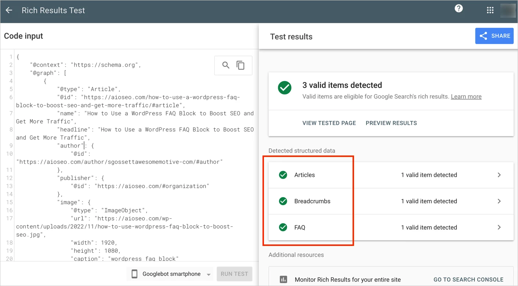The height and width of the screenshot is (286, 518).
Task: Click the copy code icon
Action: [x=241, y=65]
